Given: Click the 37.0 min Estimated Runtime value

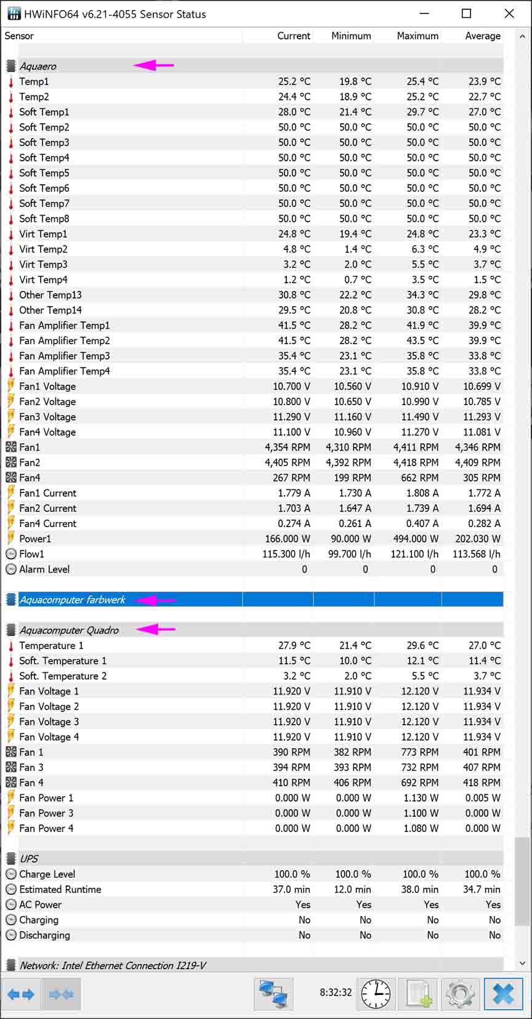Looking at the screenshot, I should pos(292,889).
